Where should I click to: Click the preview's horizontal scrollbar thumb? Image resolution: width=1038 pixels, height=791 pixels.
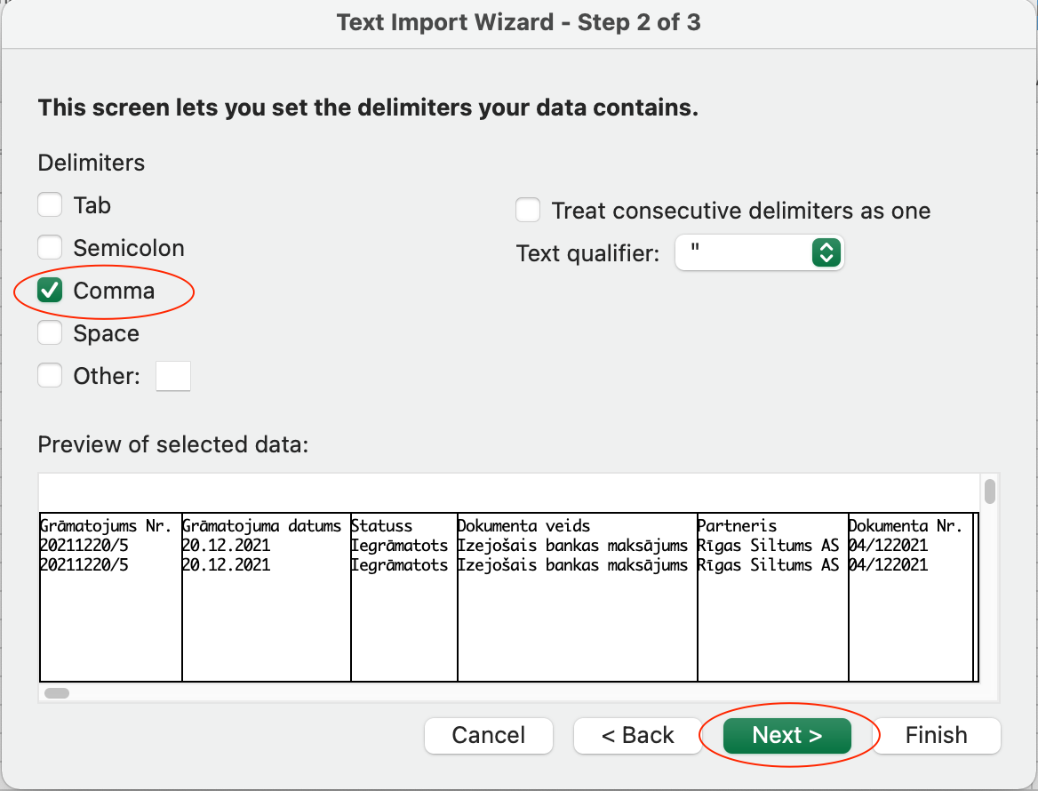57,692
